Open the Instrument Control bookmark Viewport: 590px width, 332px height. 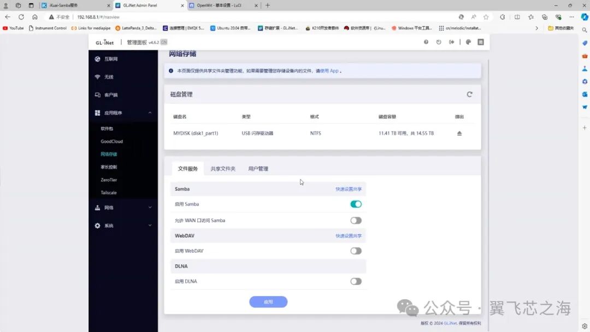(48, 28)
